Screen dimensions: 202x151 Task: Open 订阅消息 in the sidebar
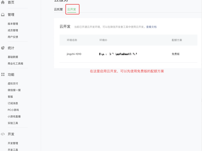point(13,103)
